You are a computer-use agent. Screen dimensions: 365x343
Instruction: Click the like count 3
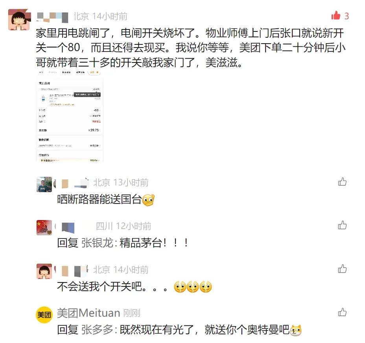pyautogui.click(x=347, y=16)
